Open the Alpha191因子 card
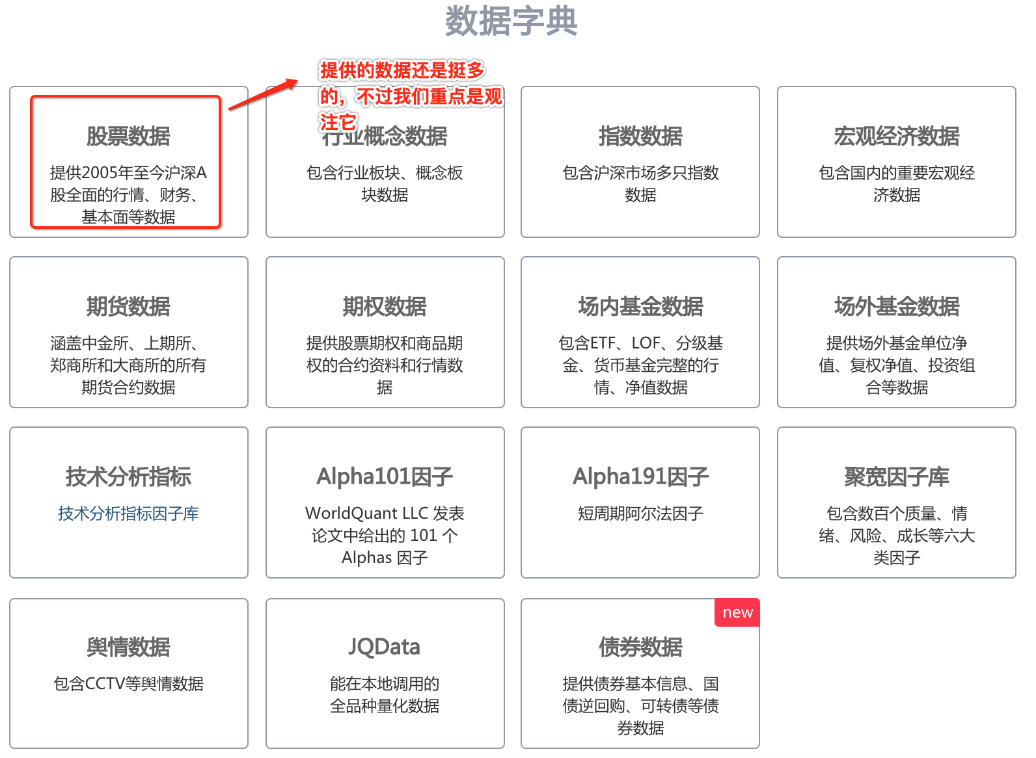 coord(640,503)
